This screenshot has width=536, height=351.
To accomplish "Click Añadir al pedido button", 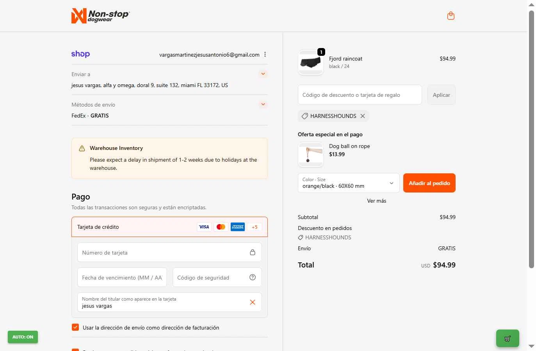I will 429,183.
